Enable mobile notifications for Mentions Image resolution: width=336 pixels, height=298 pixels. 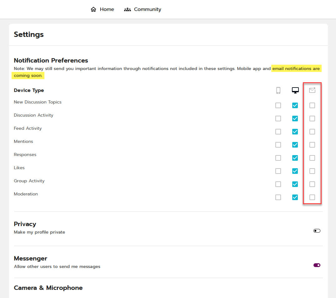pyautogui.click(x=278, y=145)
